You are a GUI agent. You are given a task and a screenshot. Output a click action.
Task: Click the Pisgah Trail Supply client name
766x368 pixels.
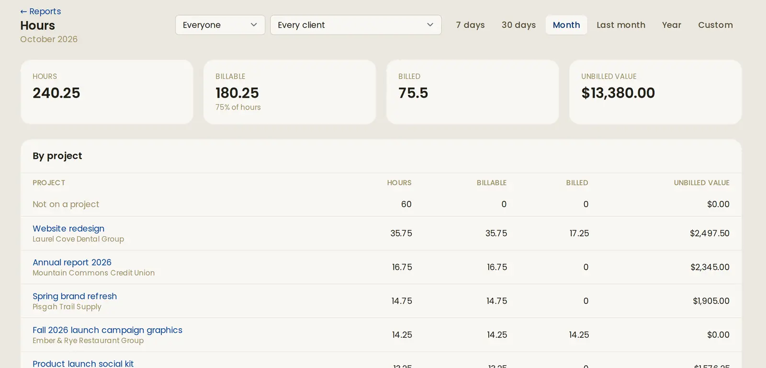pos(67,307)
